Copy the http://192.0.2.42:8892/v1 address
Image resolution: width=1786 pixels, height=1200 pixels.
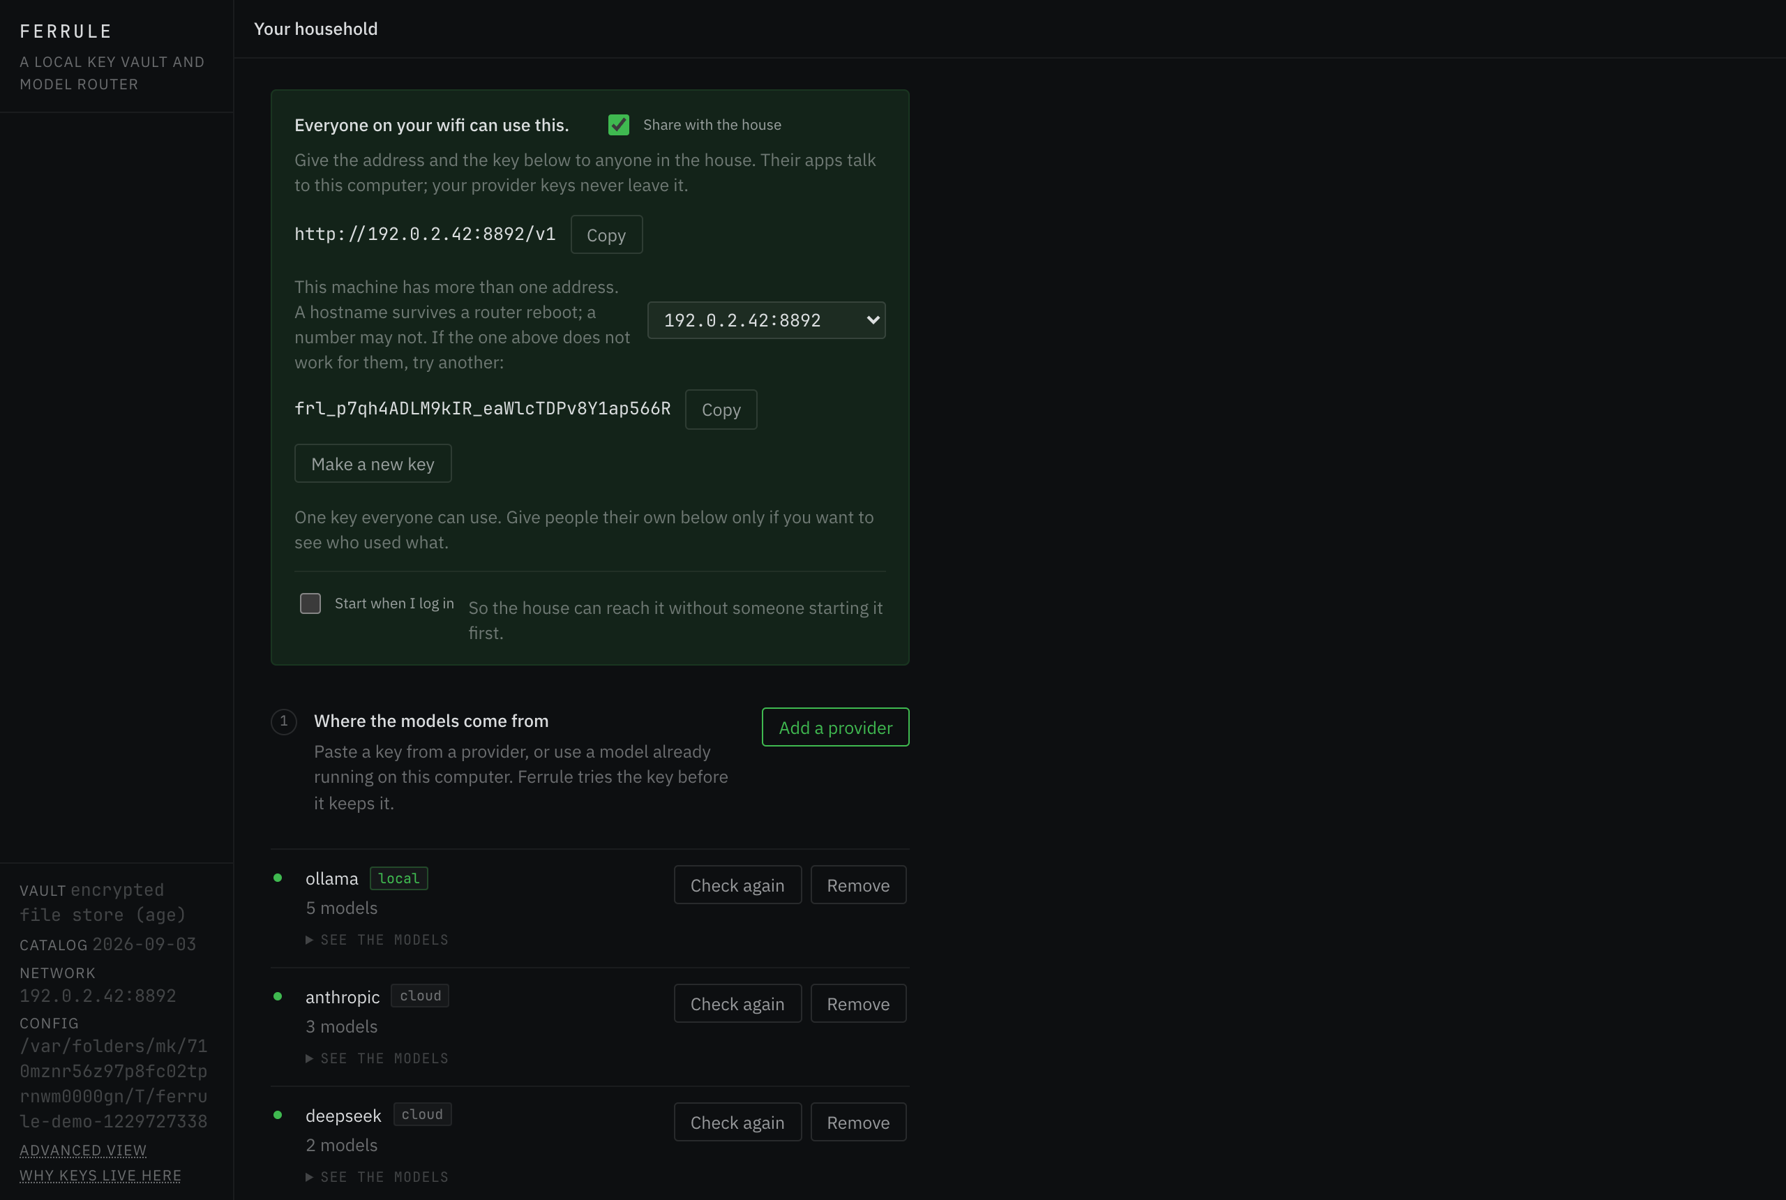point(606,235)
